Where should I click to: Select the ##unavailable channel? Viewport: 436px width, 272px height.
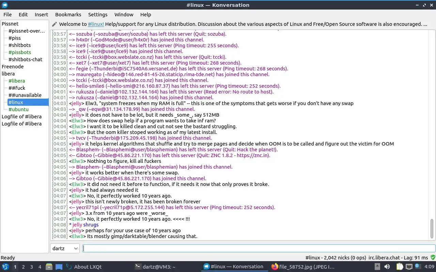pyautogui.click(x=25, y=95)
